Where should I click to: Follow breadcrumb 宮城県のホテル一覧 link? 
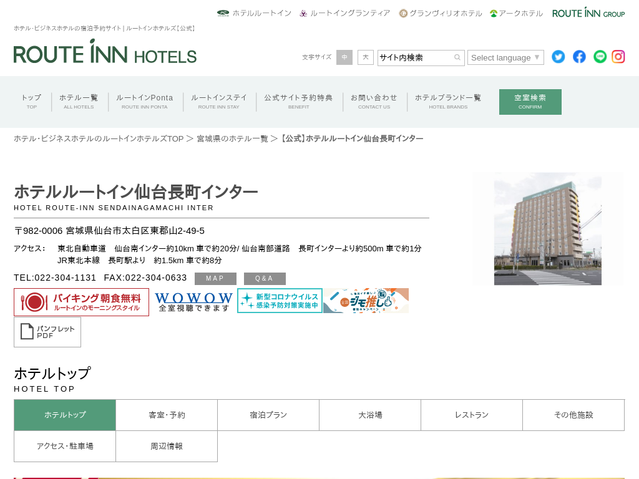(x=232, y=139)
